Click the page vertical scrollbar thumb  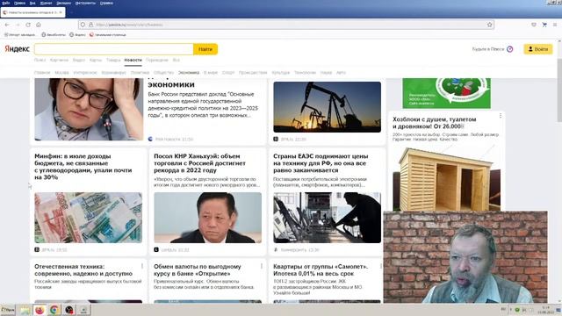click(x=559, y=90)
